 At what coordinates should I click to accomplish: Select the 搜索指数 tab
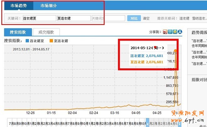(18, 32)
